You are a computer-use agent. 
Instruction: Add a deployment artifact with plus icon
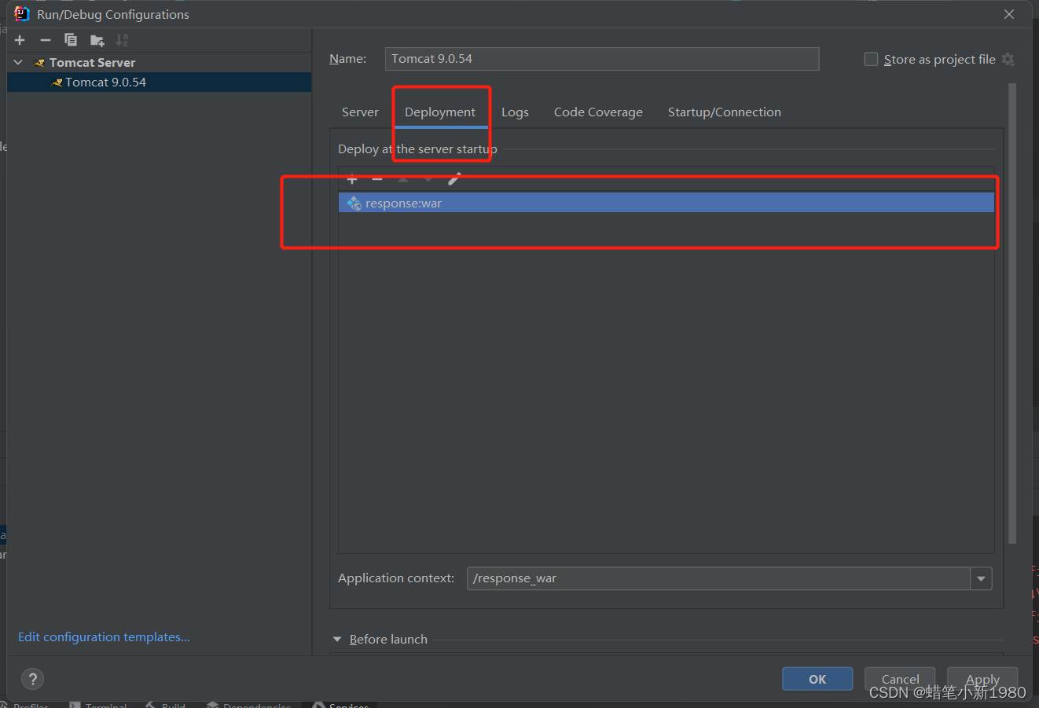coord(352,179)
